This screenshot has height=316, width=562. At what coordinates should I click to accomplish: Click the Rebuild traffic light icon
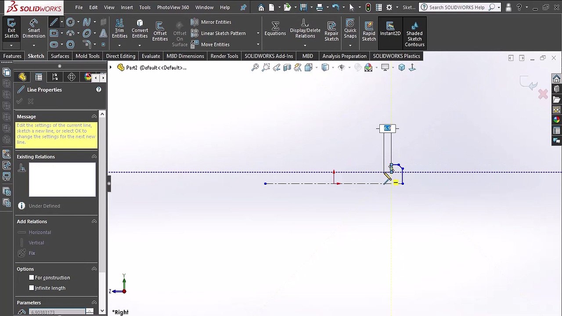coord(368,7)
